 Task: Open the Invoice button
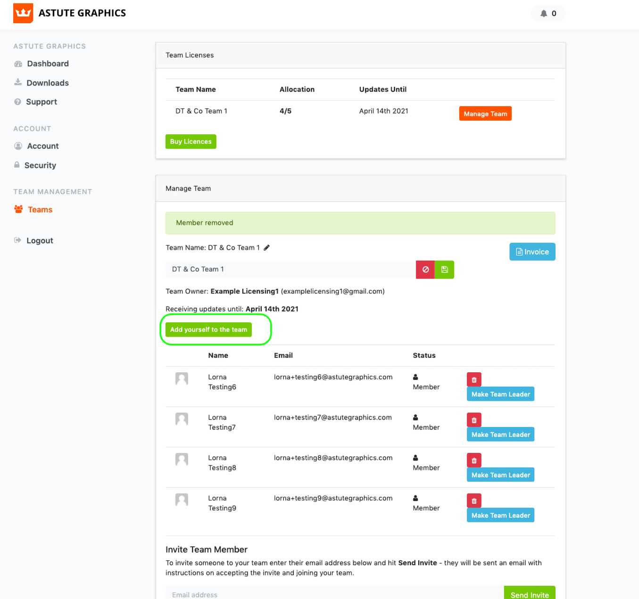(532, 252)
